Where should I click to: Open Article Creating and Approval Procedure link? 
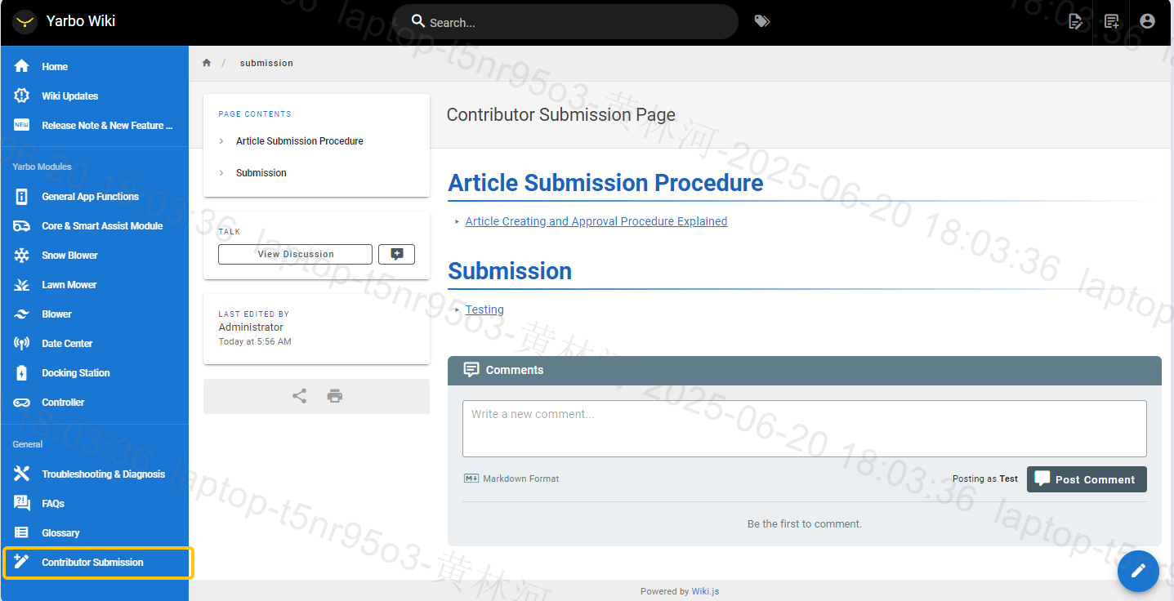596,221
